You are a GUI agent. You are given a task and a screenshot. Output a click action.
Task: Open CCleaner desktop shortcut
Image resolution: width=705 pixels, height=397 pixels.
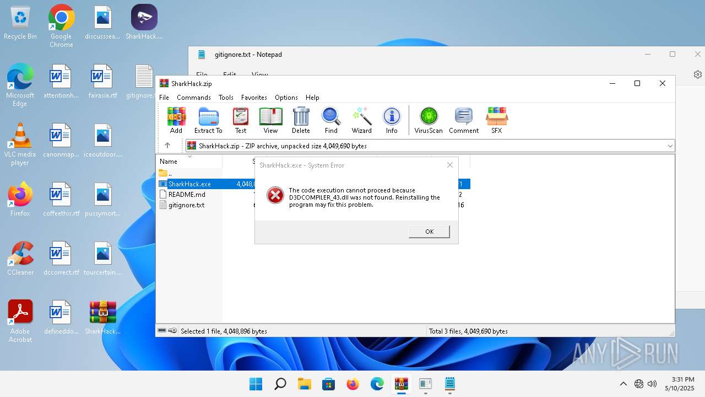pyautogui.click(x=20, y=258)
